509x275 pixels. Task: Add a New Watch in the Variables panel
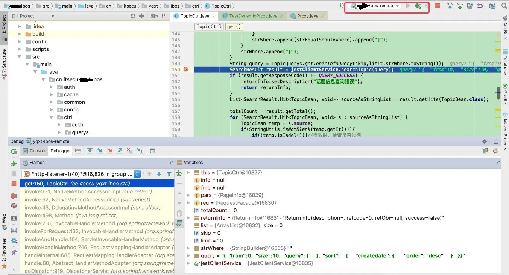pyautogui.click(x=179, y=173)
